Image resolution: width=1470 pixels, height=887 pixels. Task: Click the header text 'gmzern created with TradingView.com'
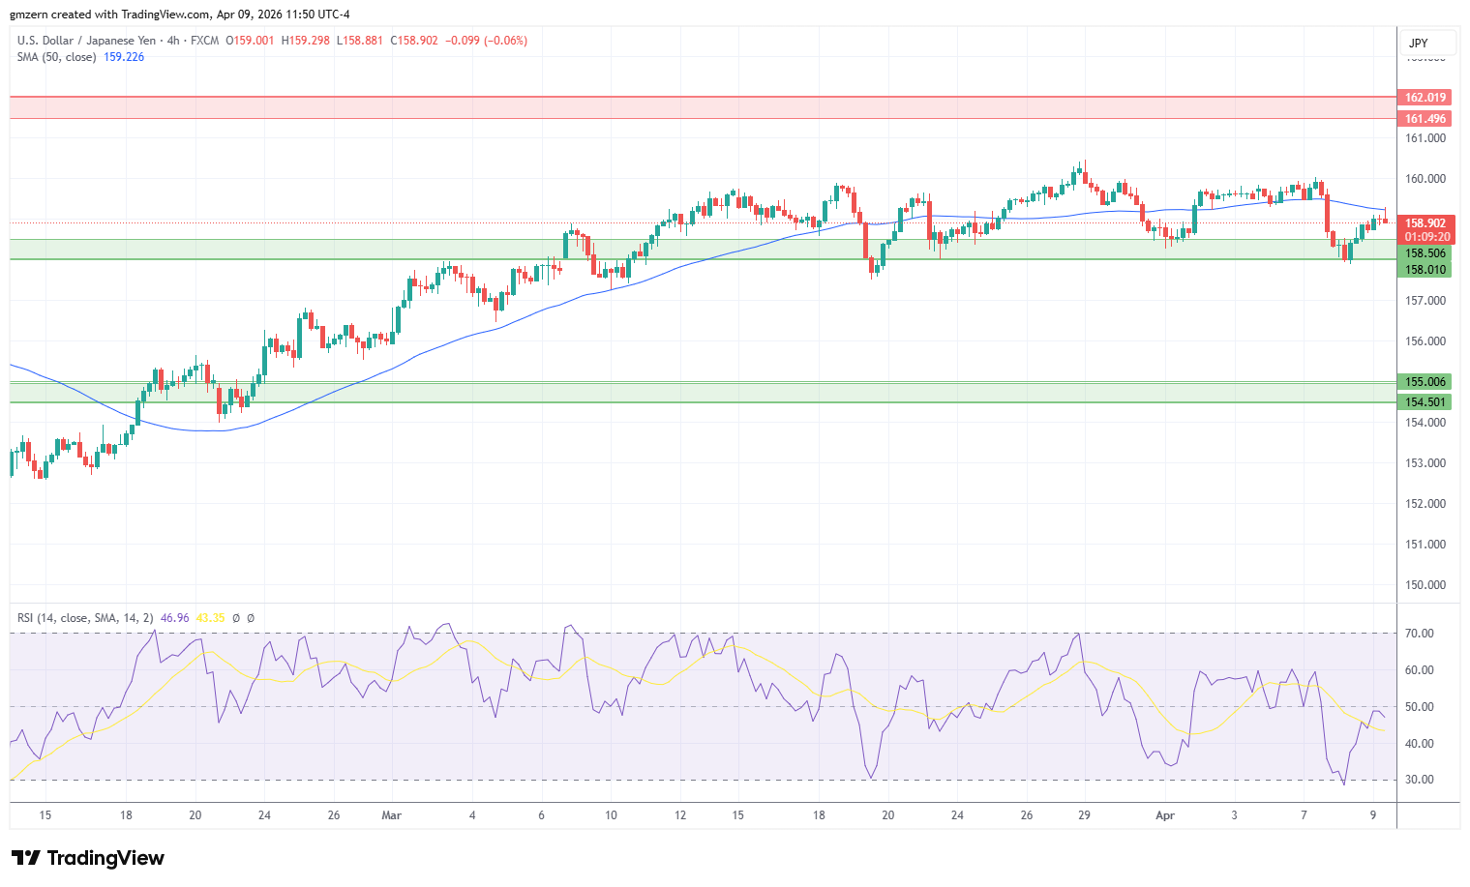tap(109, 15)
